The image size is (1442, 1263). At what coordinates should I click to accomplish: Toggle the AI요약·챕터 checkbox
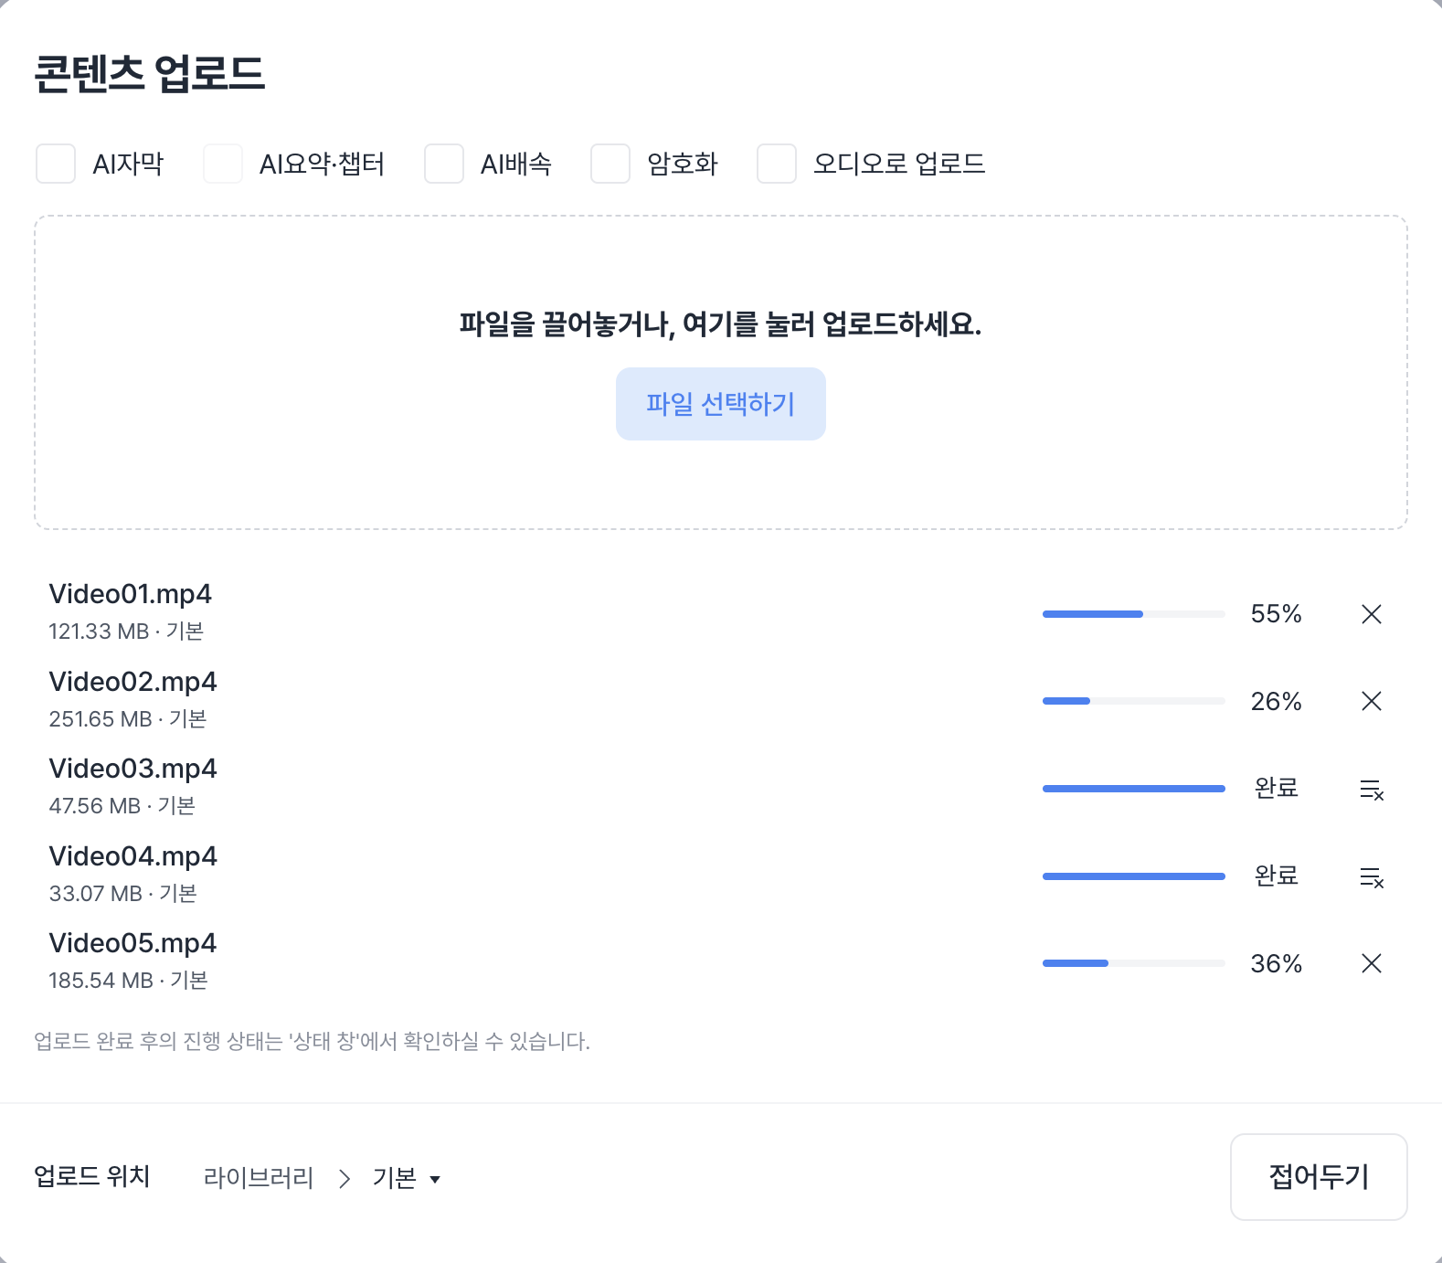(222, 164)
